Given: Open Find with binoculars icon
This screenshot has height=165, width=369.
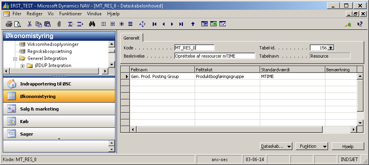Looking at the screenshot, I should point(92,24).
